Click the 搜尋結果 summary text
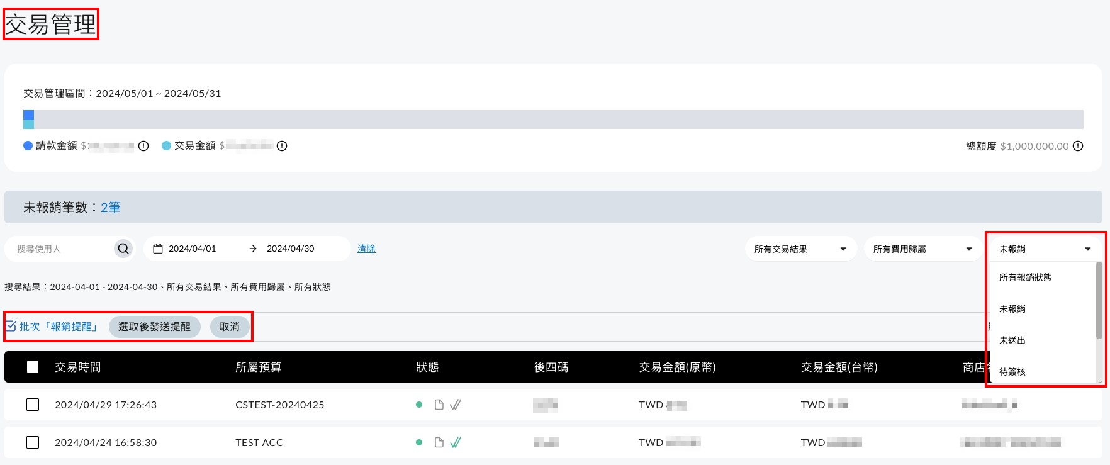1110x465 pixels. pyautogui.click(x=167, y=287)
